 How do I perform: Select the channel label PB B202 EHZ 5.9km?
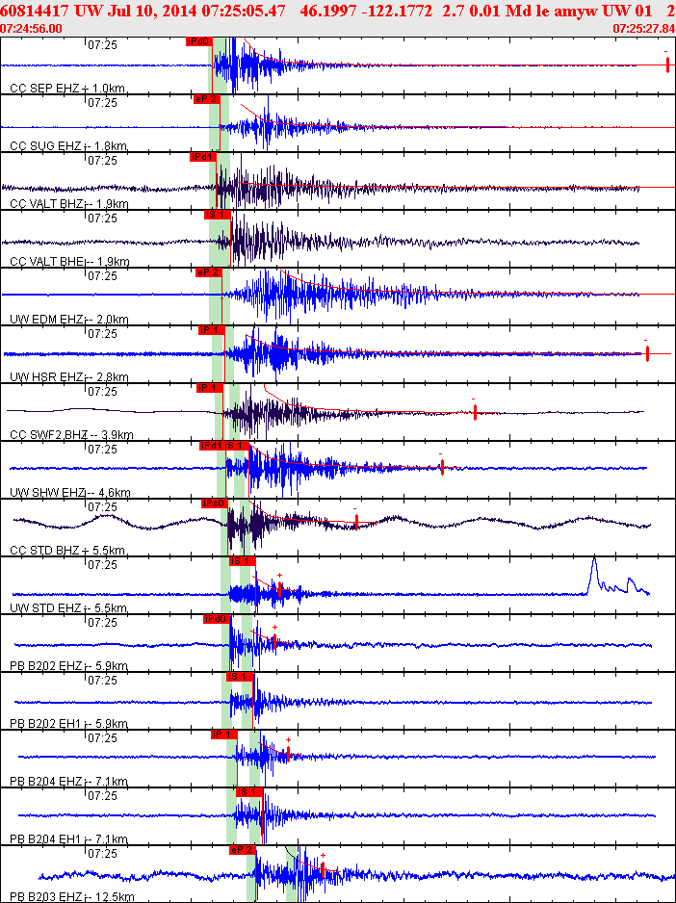tap(68, 666)
